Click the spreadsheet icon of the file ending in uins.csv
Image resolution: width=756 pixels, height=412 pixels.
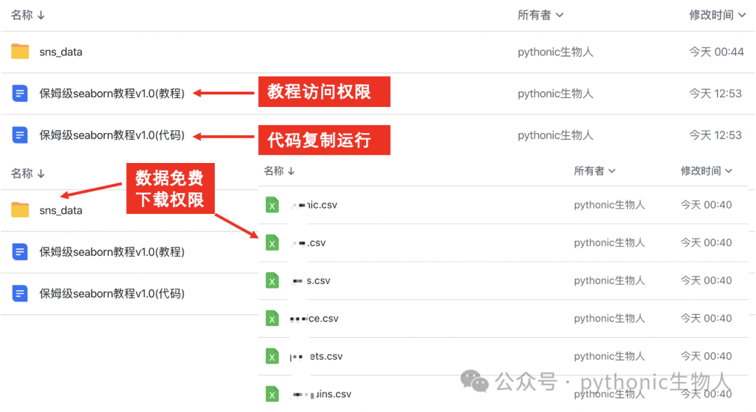[272, 395]
